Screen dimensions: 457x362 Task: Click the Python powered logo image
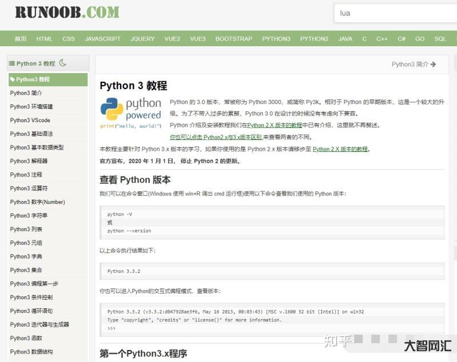[x=131, y=112]
